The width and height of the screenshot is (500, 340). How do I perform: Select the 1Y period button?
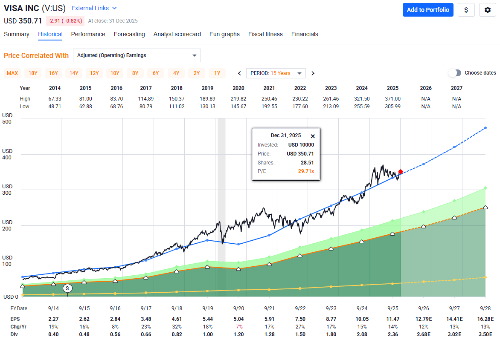(217, 73)
